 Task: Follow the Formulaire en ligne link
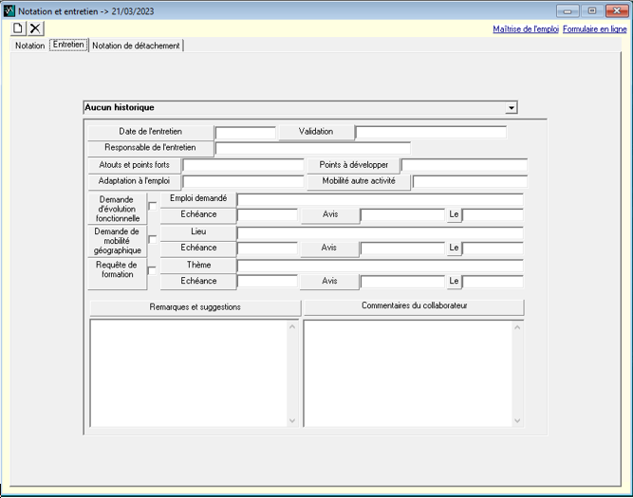(x=594, y=29)
